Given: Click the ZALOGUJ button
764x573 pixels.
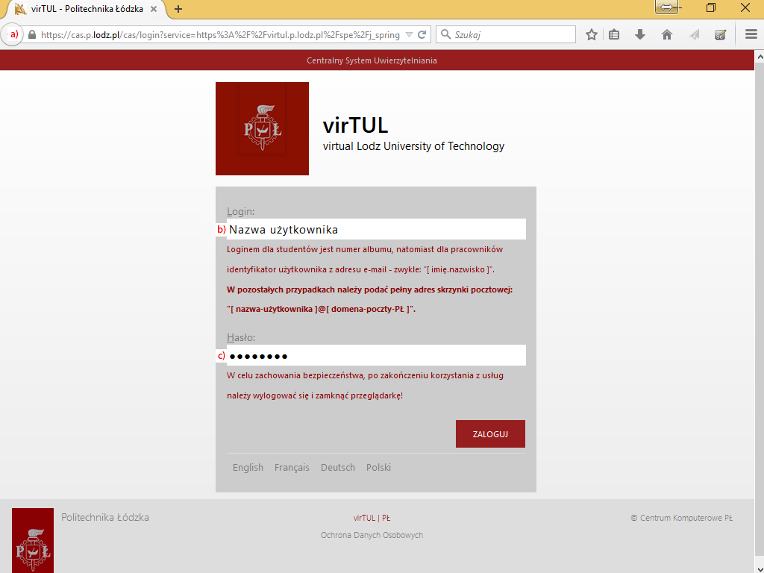Looking at the screenshot, I should 490,433.
